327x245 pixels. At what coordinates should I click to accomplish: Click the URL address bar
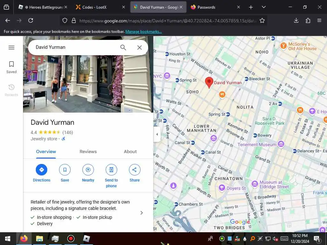point(167,21)
